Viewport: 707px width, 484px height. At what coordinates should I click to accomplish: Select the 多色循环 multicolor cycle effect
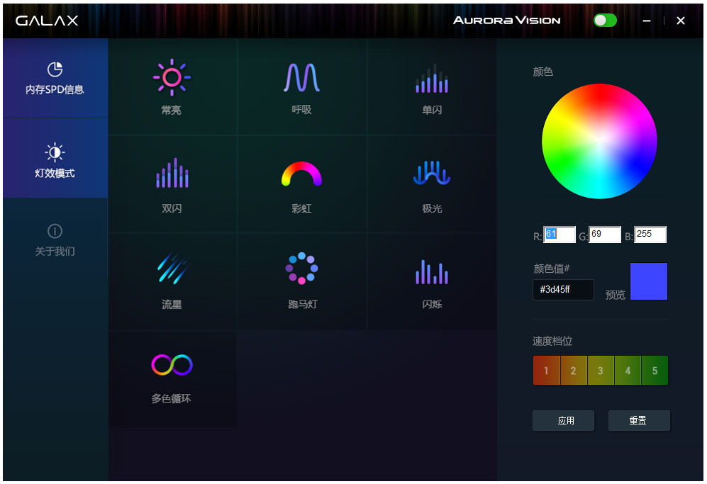[x=172, y=365]
